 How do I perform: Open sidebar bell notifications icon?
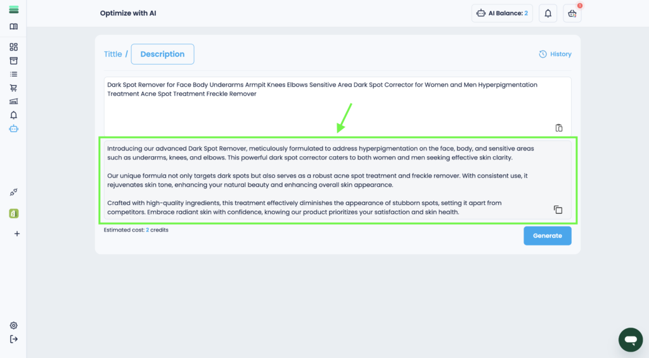13,115
